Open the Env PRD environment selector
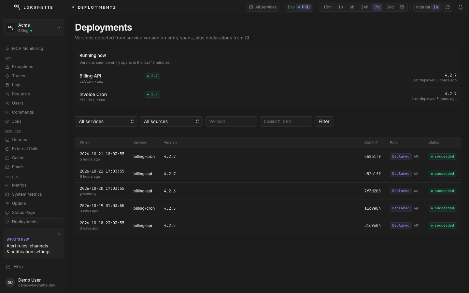469x293 pixels. pyautogui.click(x=299, y=7)
